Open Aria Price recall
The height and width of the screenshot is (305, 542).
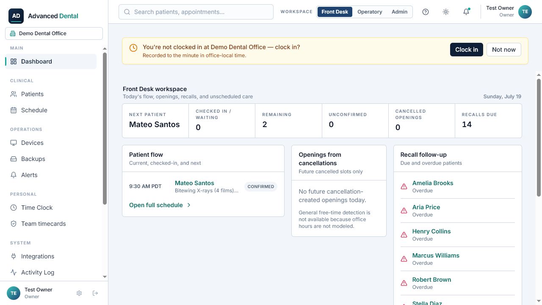pos(426,207)
